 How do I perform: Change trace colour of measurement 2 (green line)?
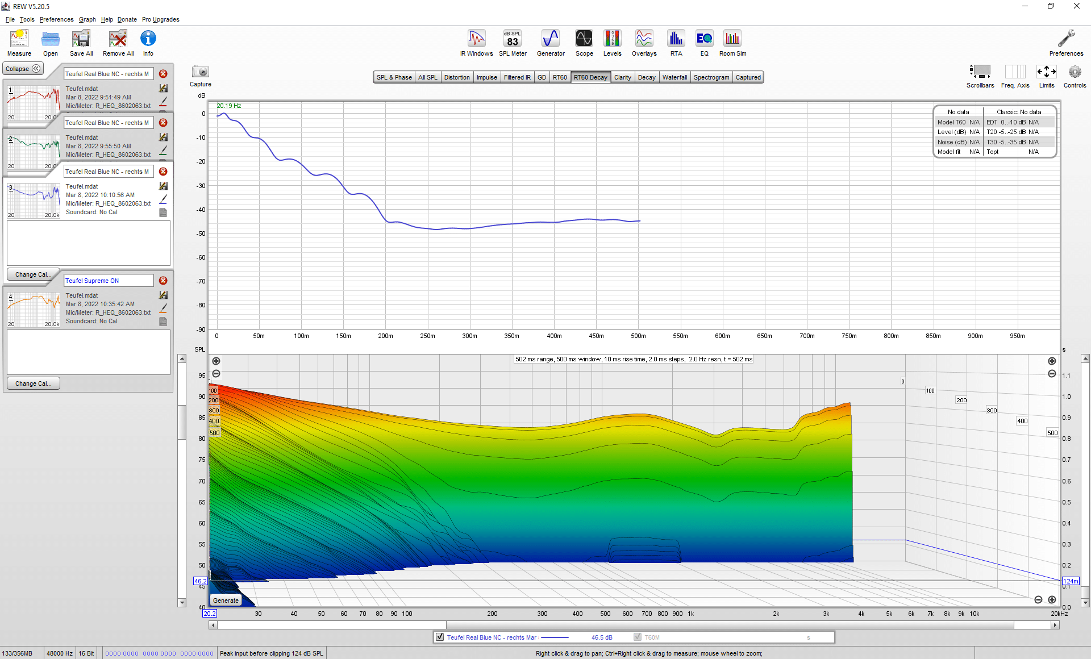[163, 150]
